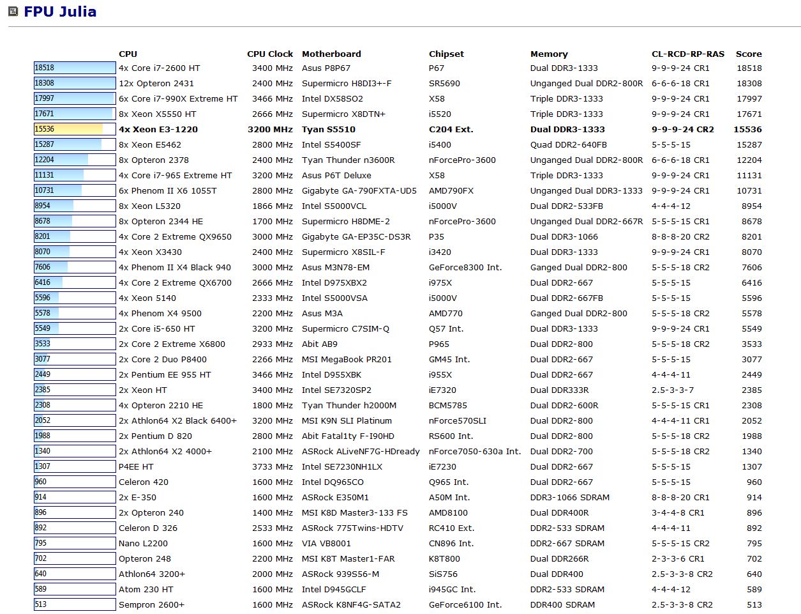
Task: Click the ASRock K8NF4G-SATA2 motherboard cell
Action: click(351, 604)
